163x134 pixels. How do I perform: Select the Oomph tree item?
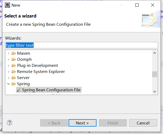pos(24,59)
